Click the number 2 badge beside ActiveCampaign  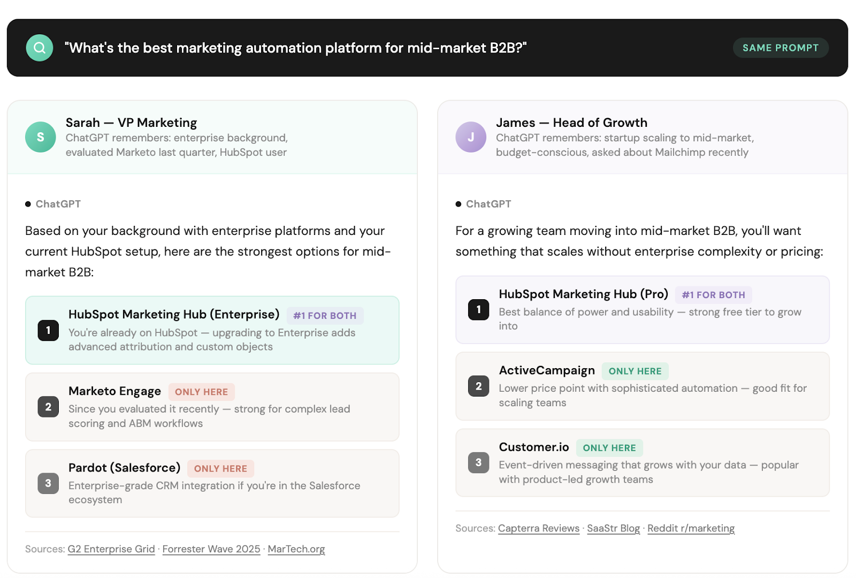(478, 386)
